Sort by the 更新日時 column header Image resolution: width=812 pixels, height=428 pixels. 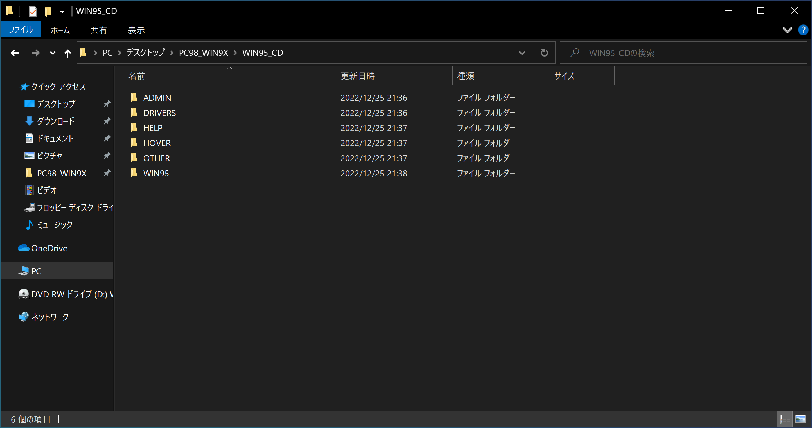tap(358, 76)
